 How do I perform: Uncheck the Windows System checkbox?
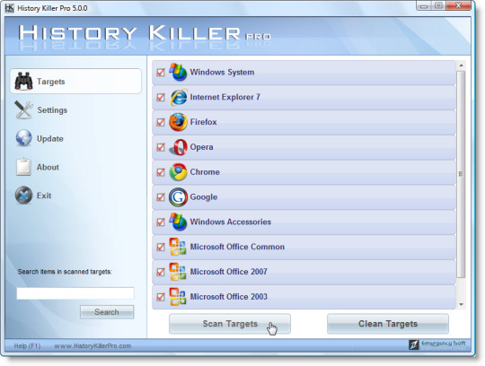pyautogui.click(x=161, y=73)
